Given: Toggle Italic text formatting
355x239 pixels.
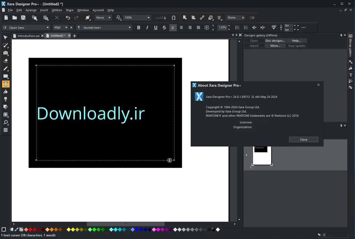Looking at the screenshot, I should tap(147, 27).
